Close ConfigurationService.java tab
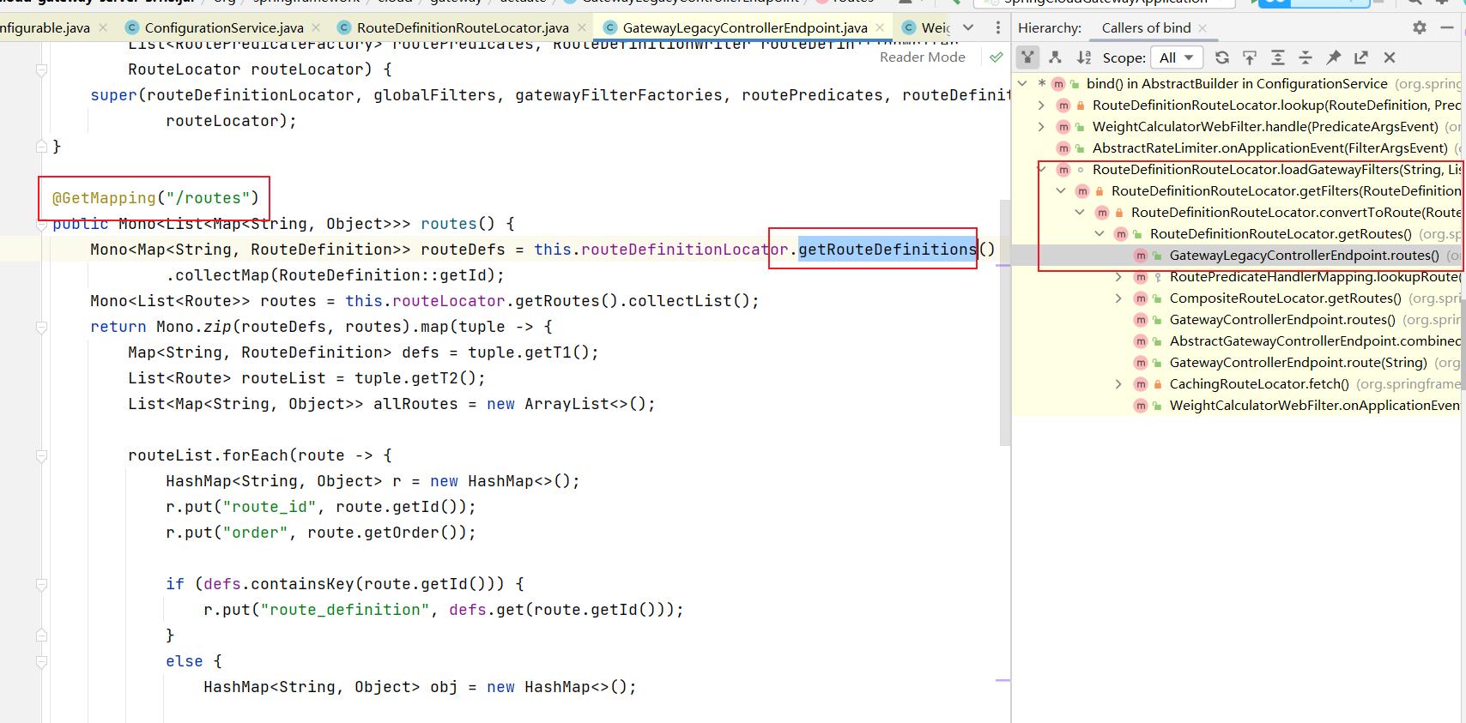1466x723 pixels. 315,27
